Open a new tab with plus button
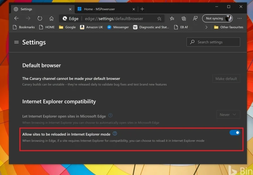The height and width of the screenshot is (175, 253). click(x=142, y=9)
